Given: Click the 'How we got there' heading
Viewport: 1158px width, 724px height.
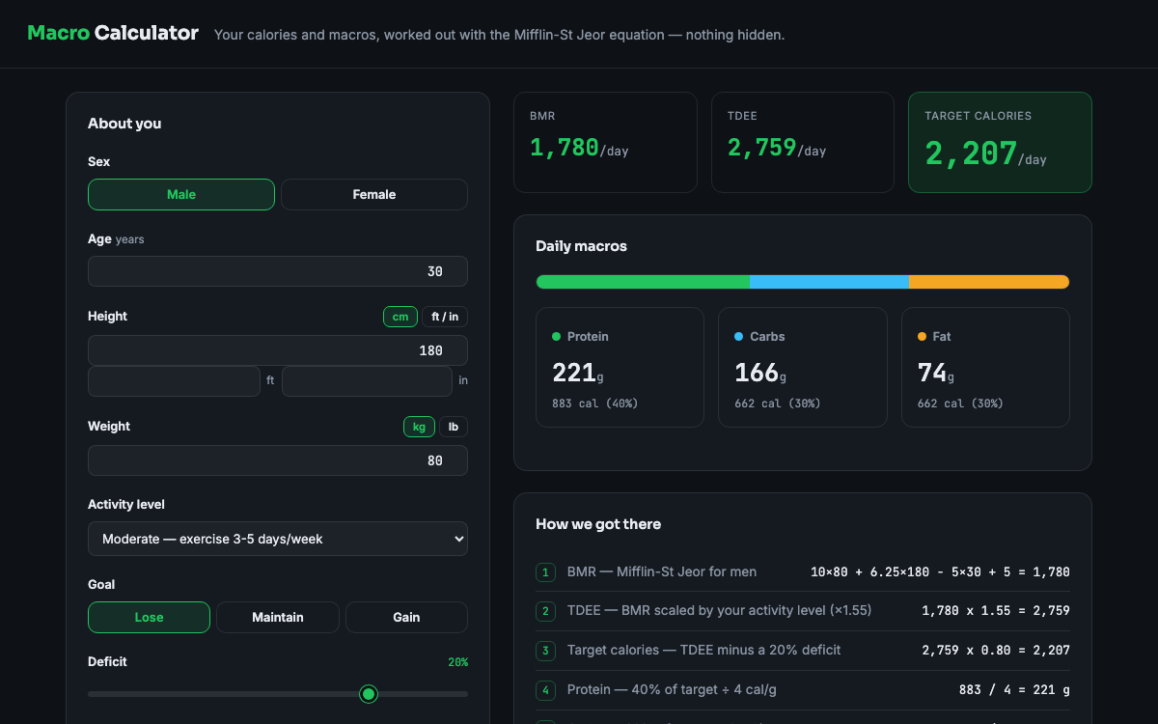Looking at the screenshot, I should click(x=598, y=524).
